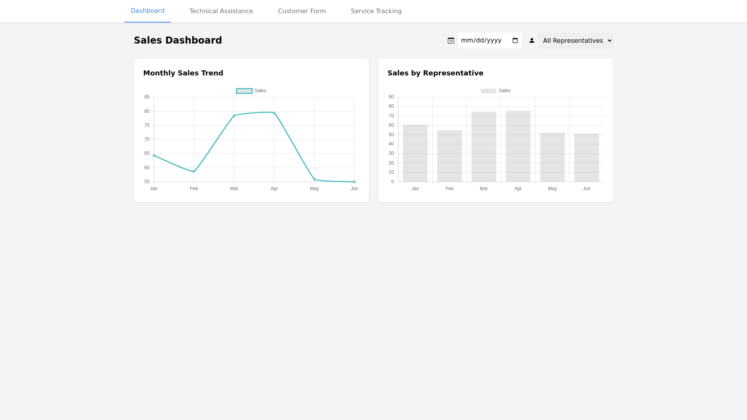The width and height of the screenshot is (747, 420).
Task: Toggle Sales legend in Monthly Sales Trend chart
Action: coord(251,91)
